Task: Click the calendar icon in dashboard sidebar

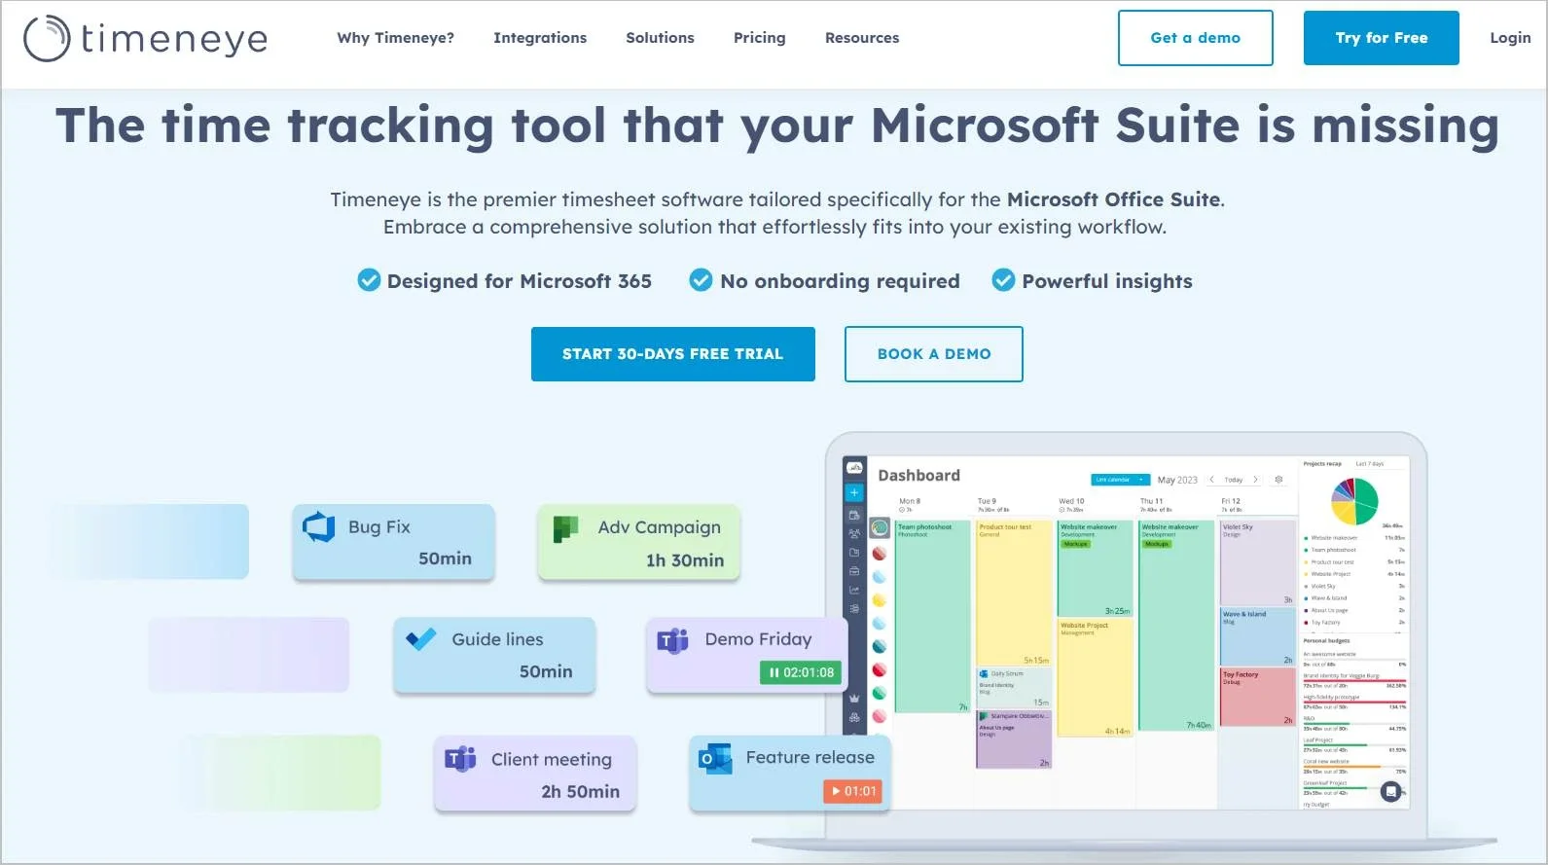Action: pos(854,515)
